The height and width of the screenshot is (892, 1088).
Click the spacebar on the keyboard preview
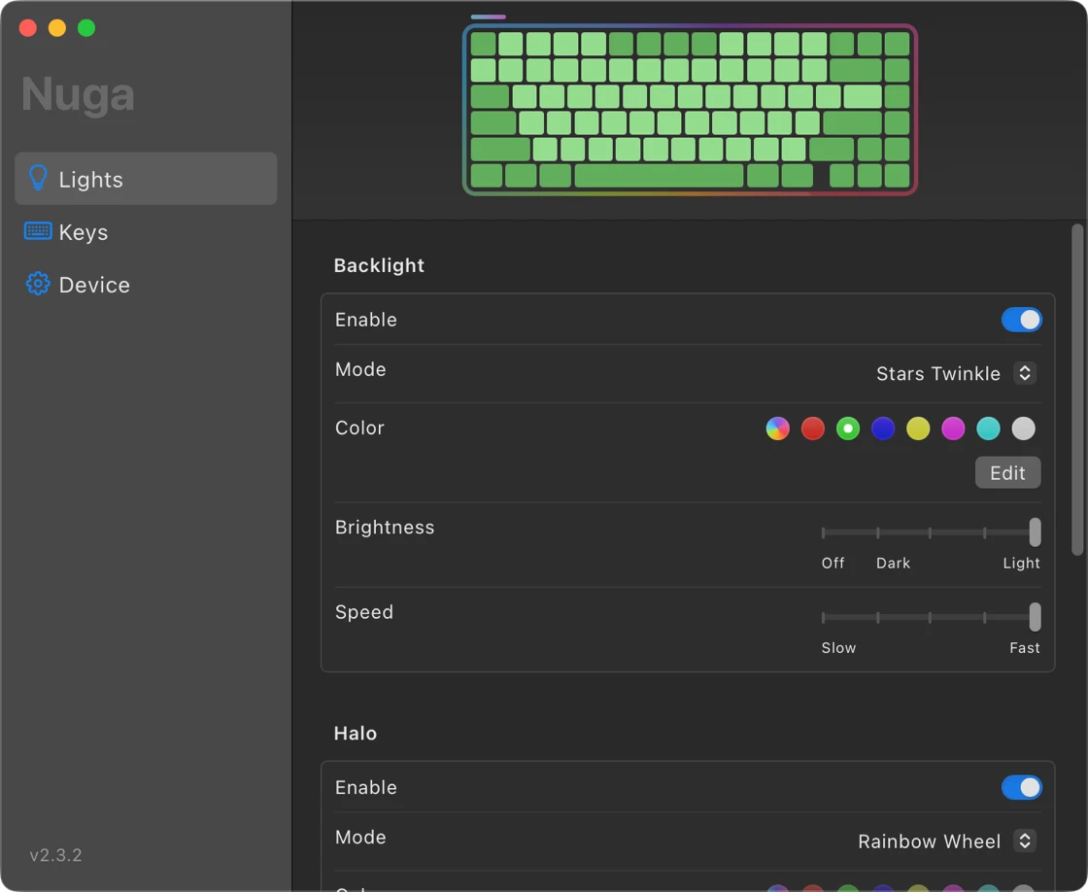tap(660, 176)
